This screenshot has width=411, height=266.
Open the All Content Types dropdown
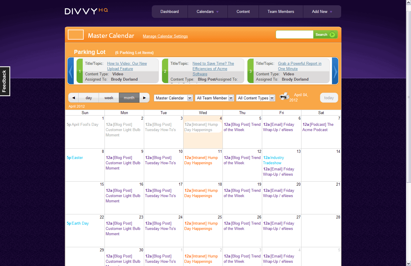(x=255, y=98)
